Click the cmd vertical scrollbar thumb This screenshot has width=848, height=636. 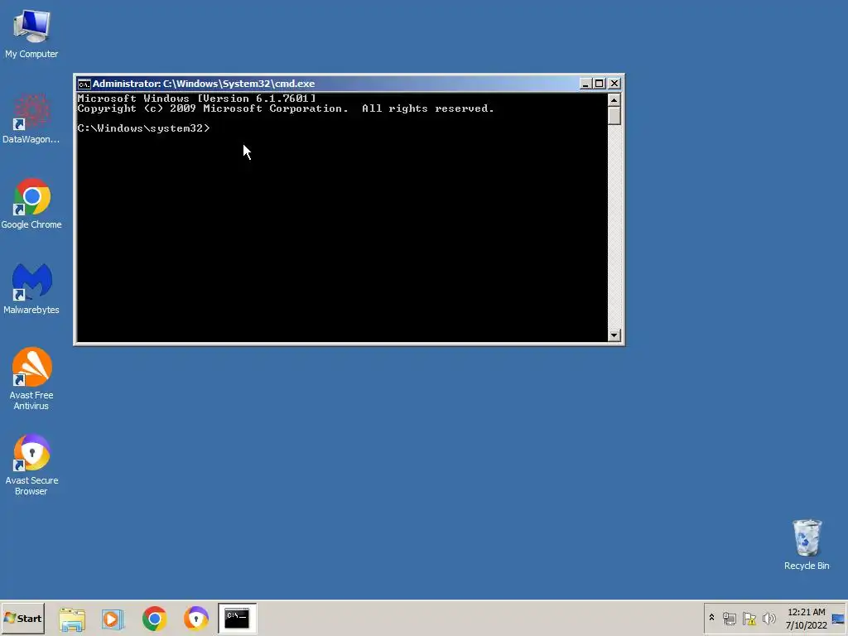pos(614,116)
